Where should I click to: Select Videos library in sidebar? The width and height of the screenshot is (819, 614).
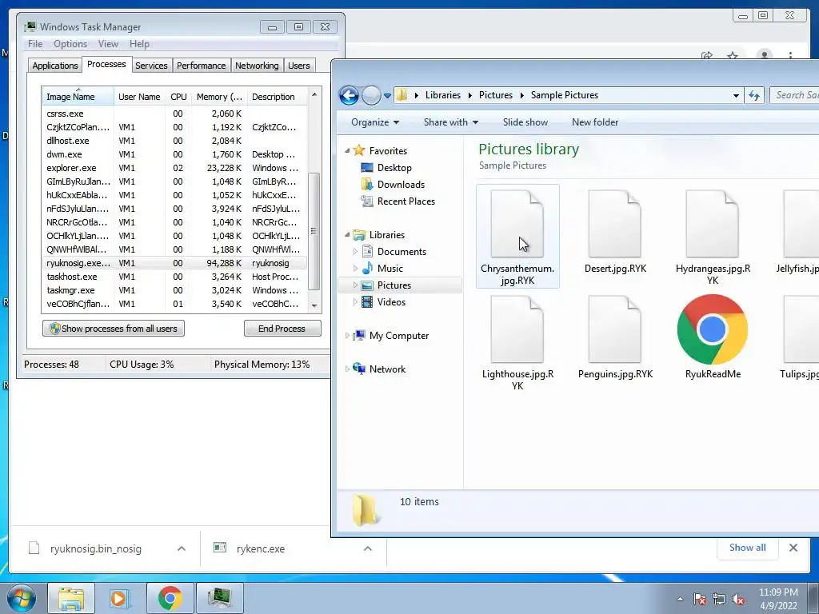(x=390, y=301)
